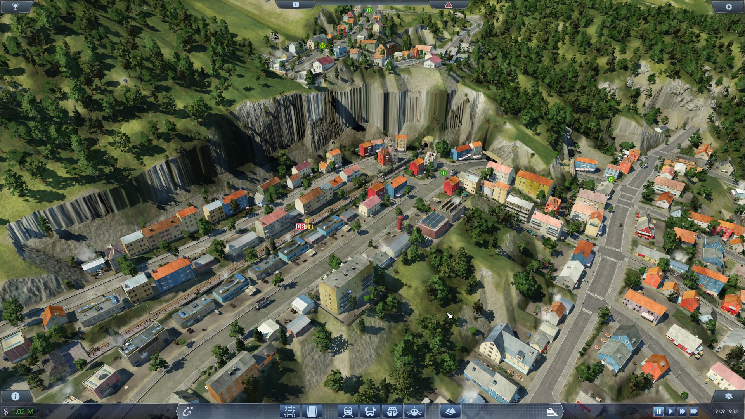Set game speed to normal play
The width and height of the screenshot is (745, 419).
tap(670, 411)
